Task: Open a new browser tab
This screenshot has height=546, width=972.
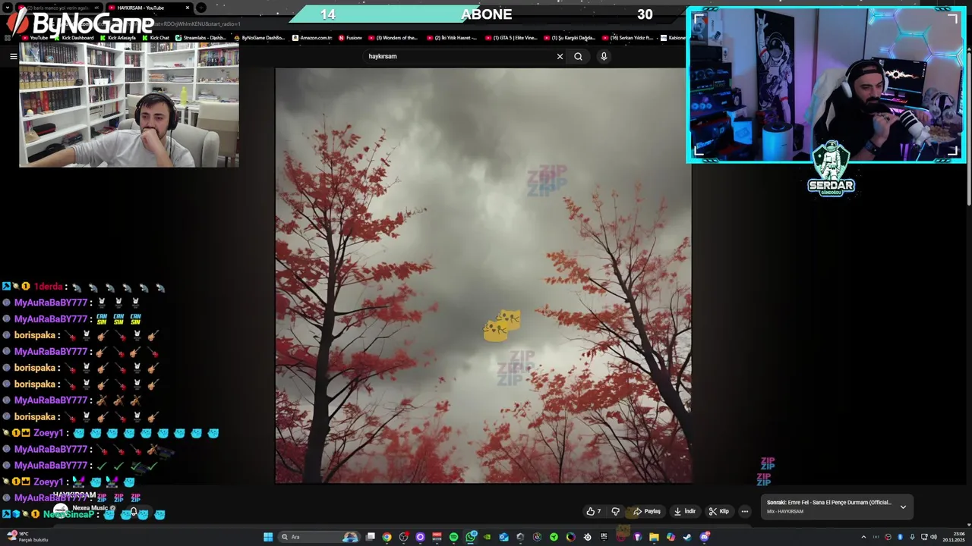Action: click(201, 8)
